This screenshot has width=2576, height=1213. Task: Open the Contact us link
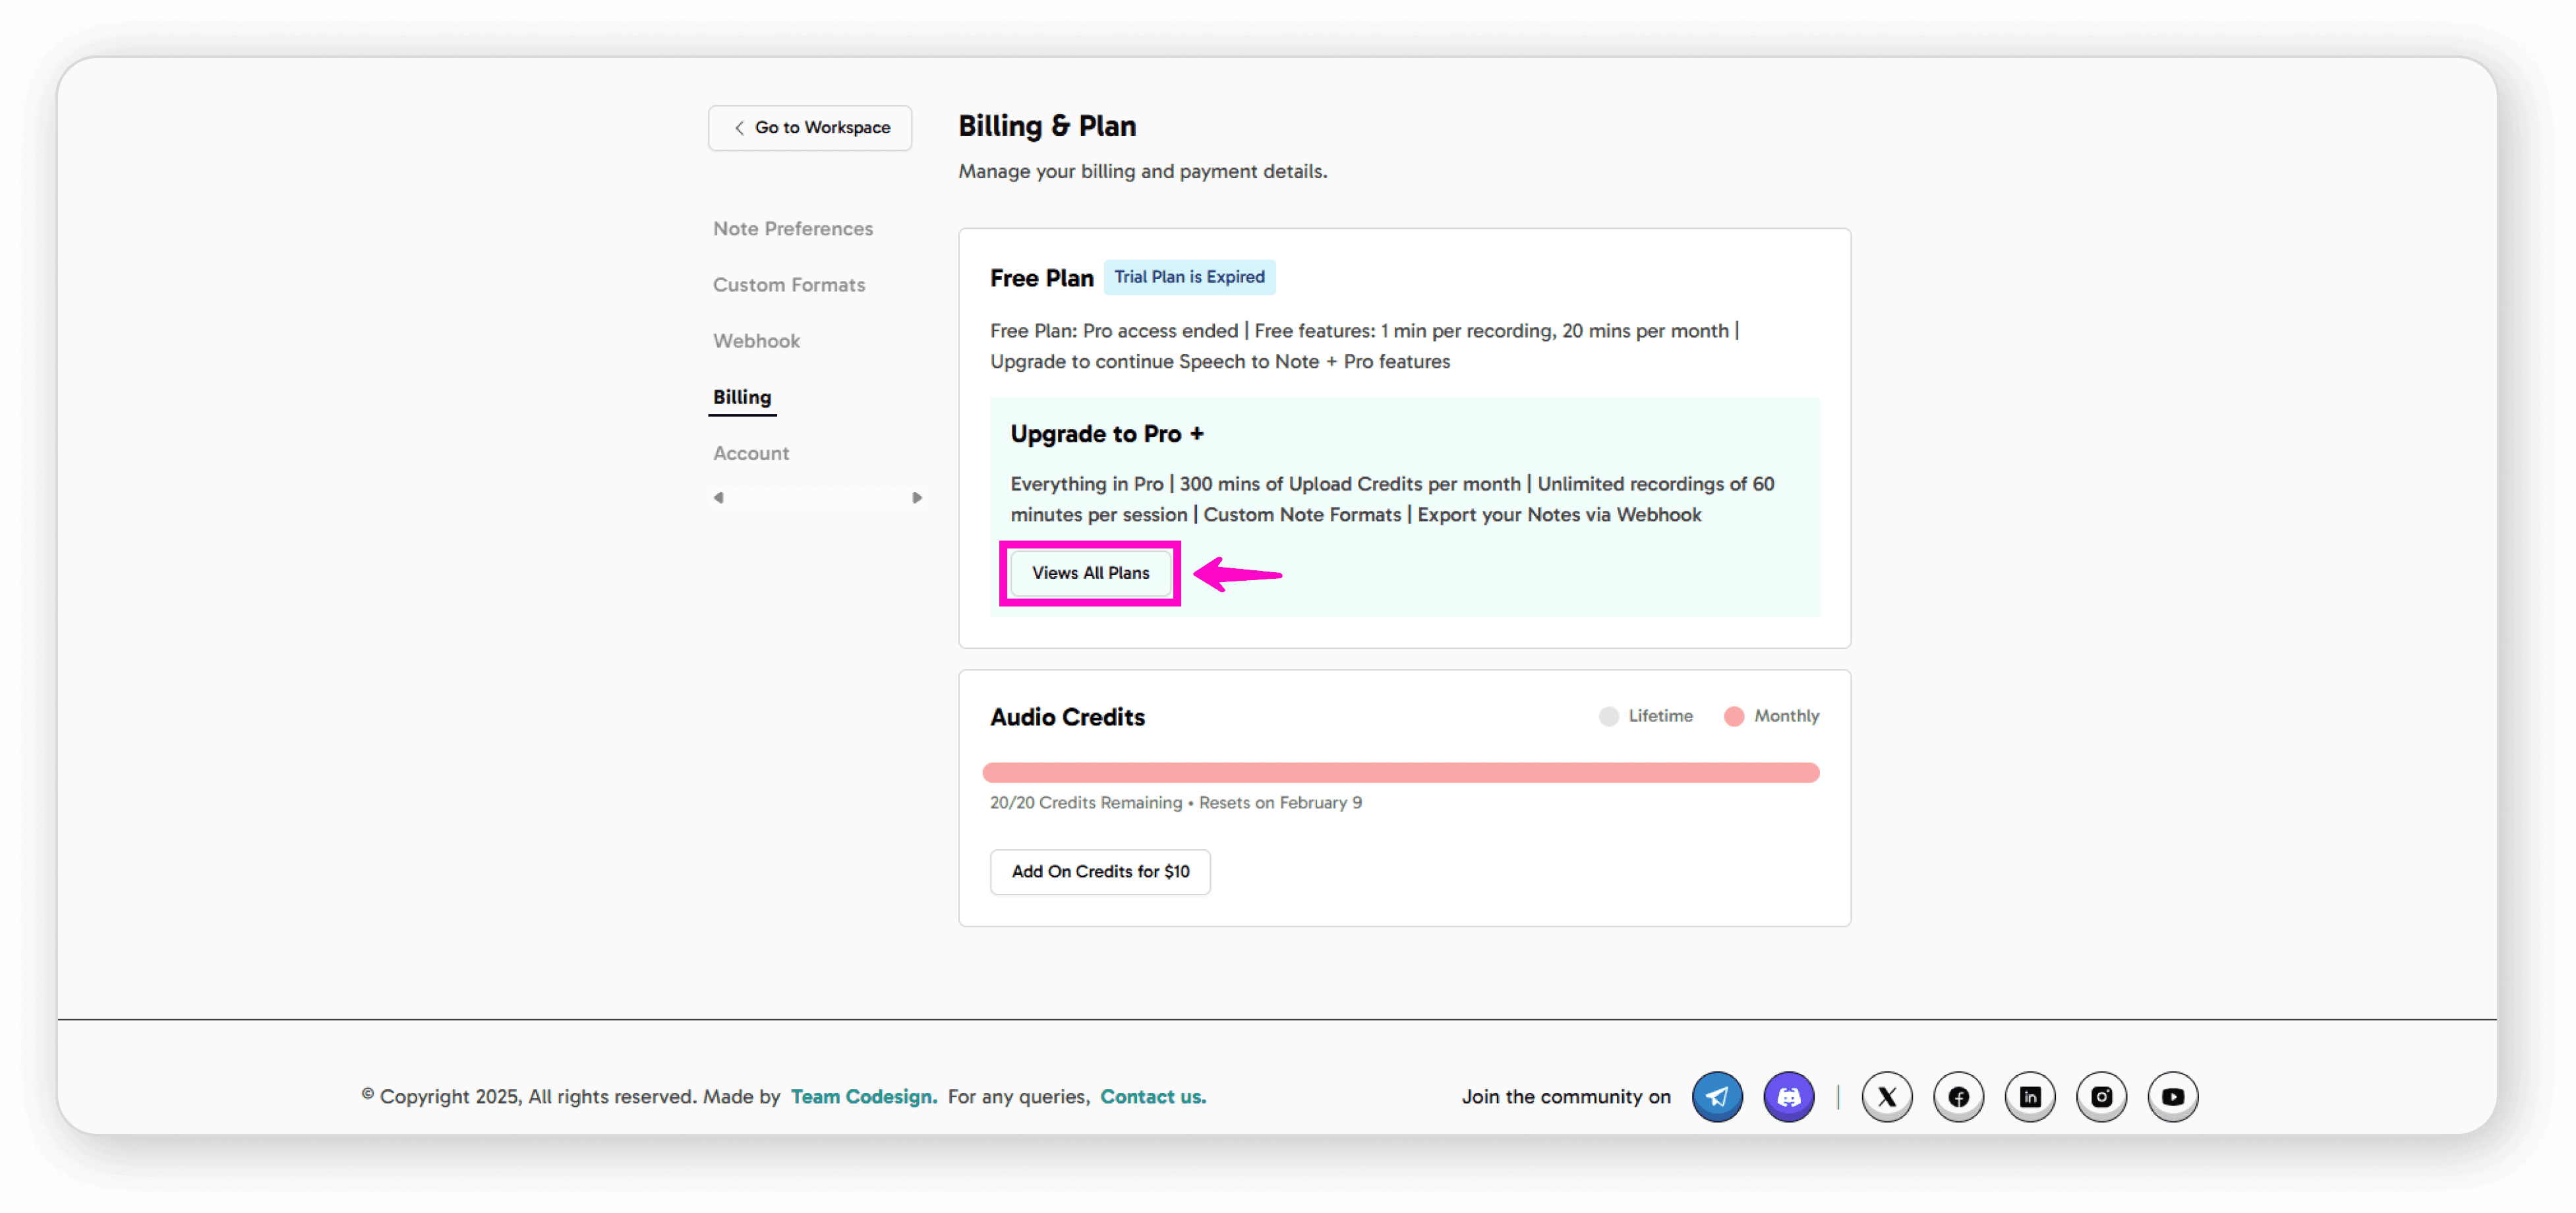1152,1096
